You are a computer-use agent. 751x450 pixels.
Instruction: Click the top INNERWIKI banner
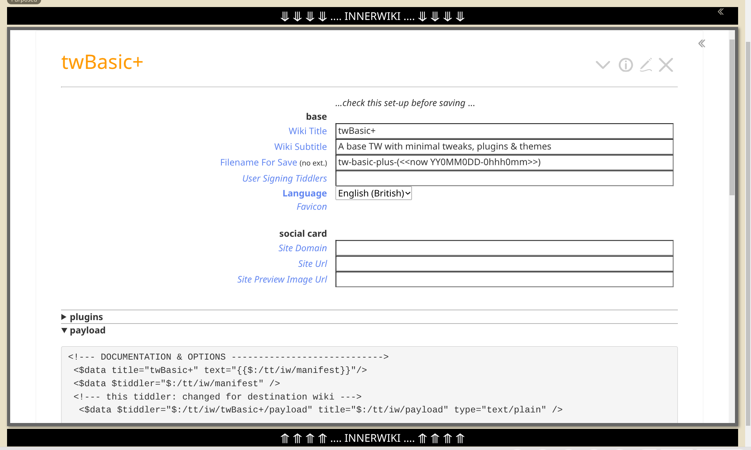point(372,16)
